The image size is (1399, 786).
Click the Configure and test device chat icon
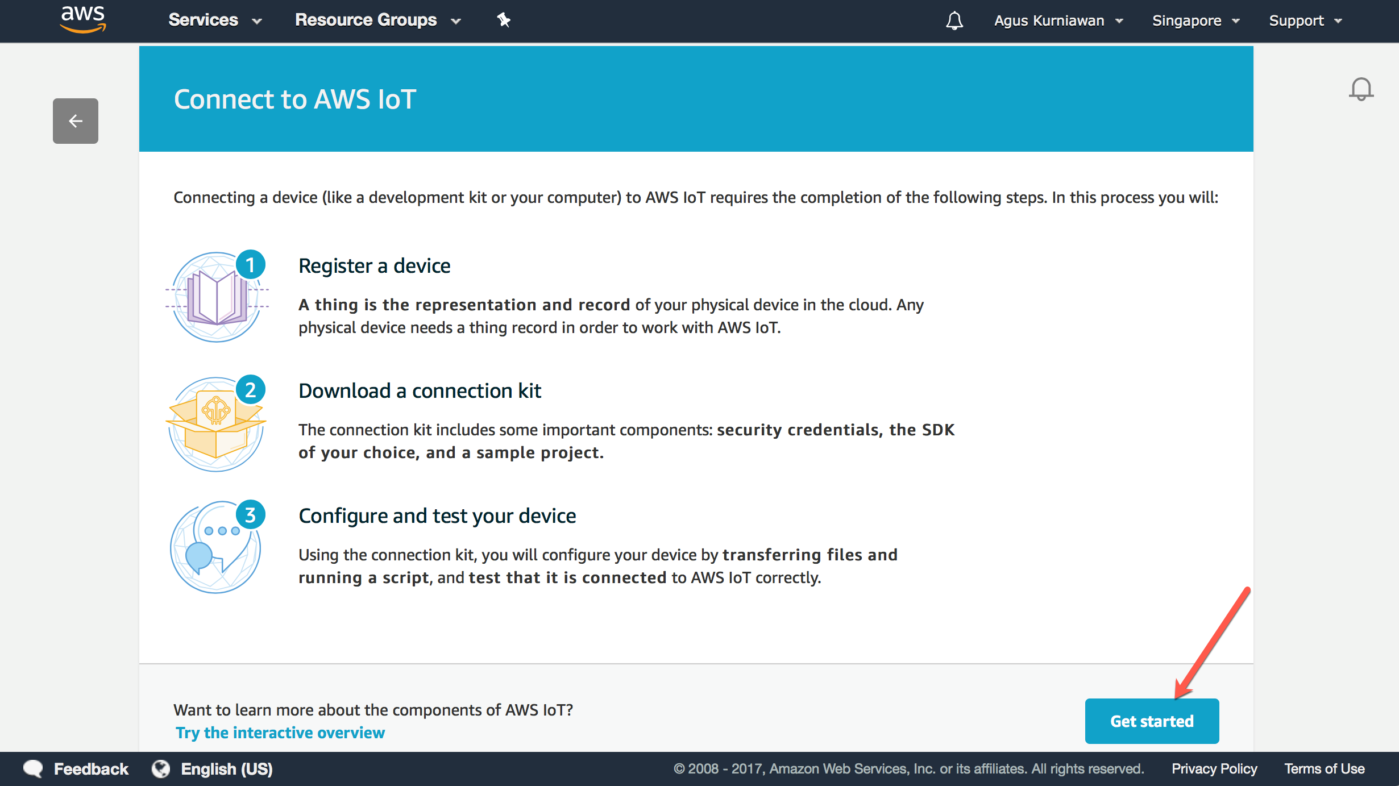[x=217, y=547]
